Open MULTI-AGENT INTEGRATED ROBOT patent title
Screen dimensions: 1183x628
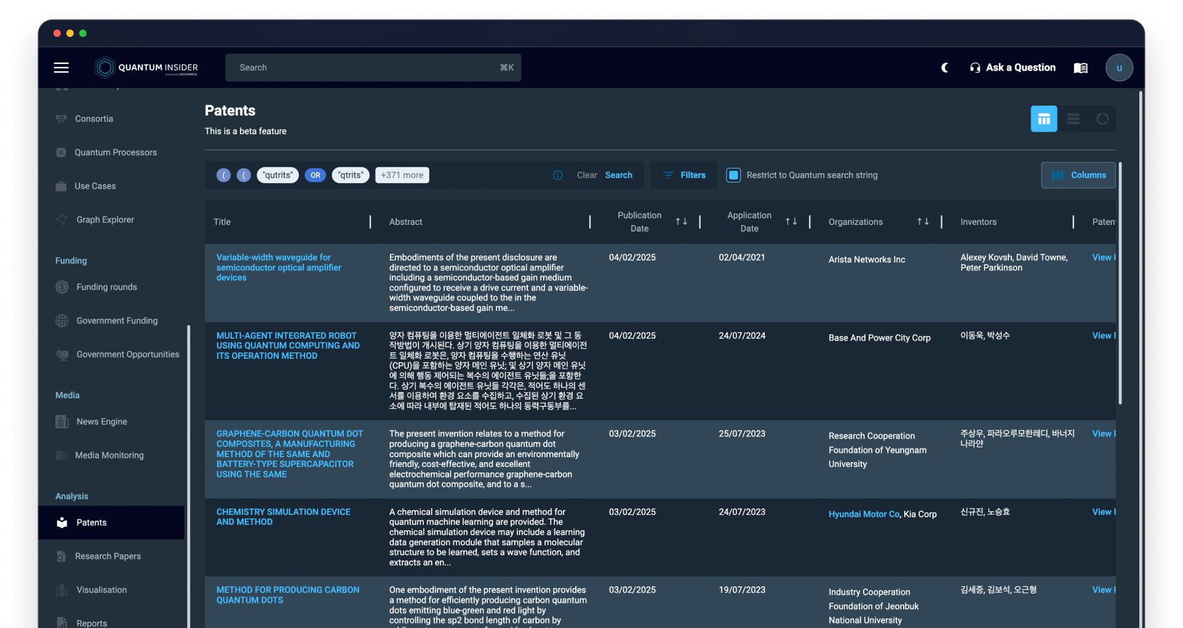click(288, 345)
